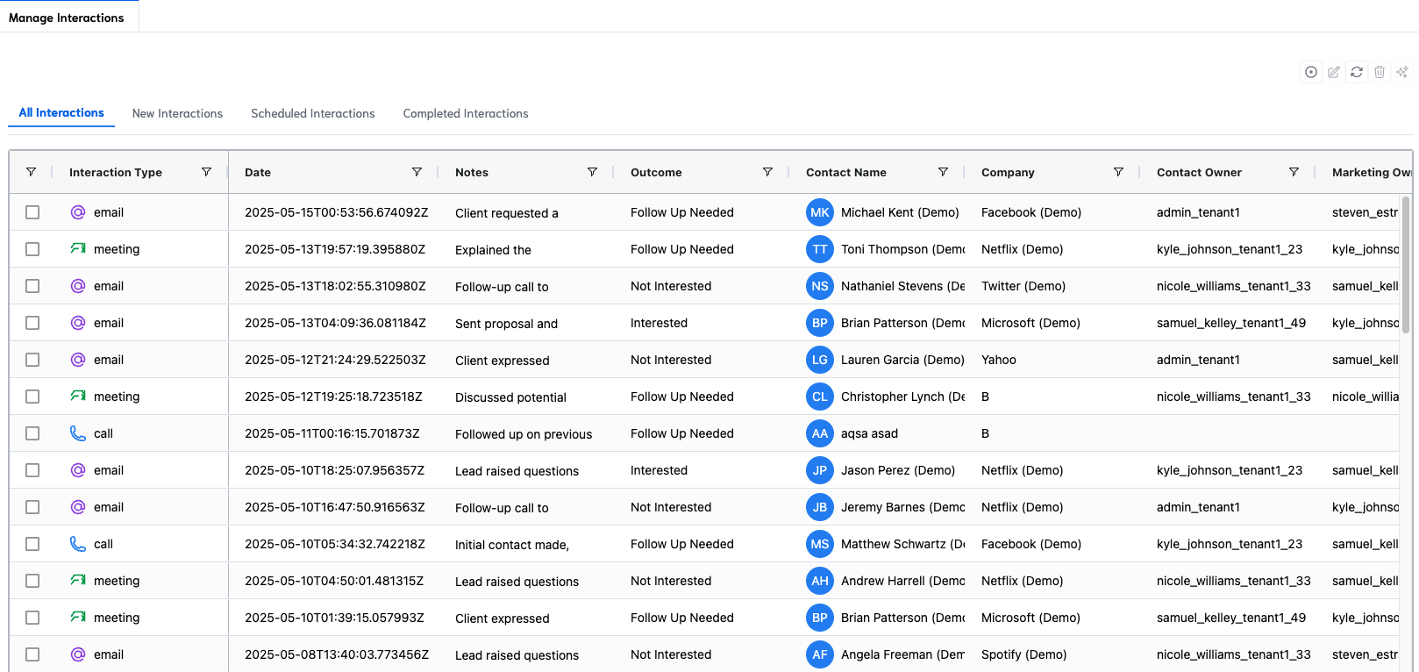Open the Completed Interactions tab

click(465, 113)
